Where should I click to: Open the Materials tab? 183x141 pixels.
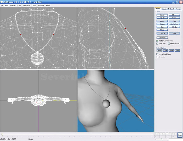171,9
